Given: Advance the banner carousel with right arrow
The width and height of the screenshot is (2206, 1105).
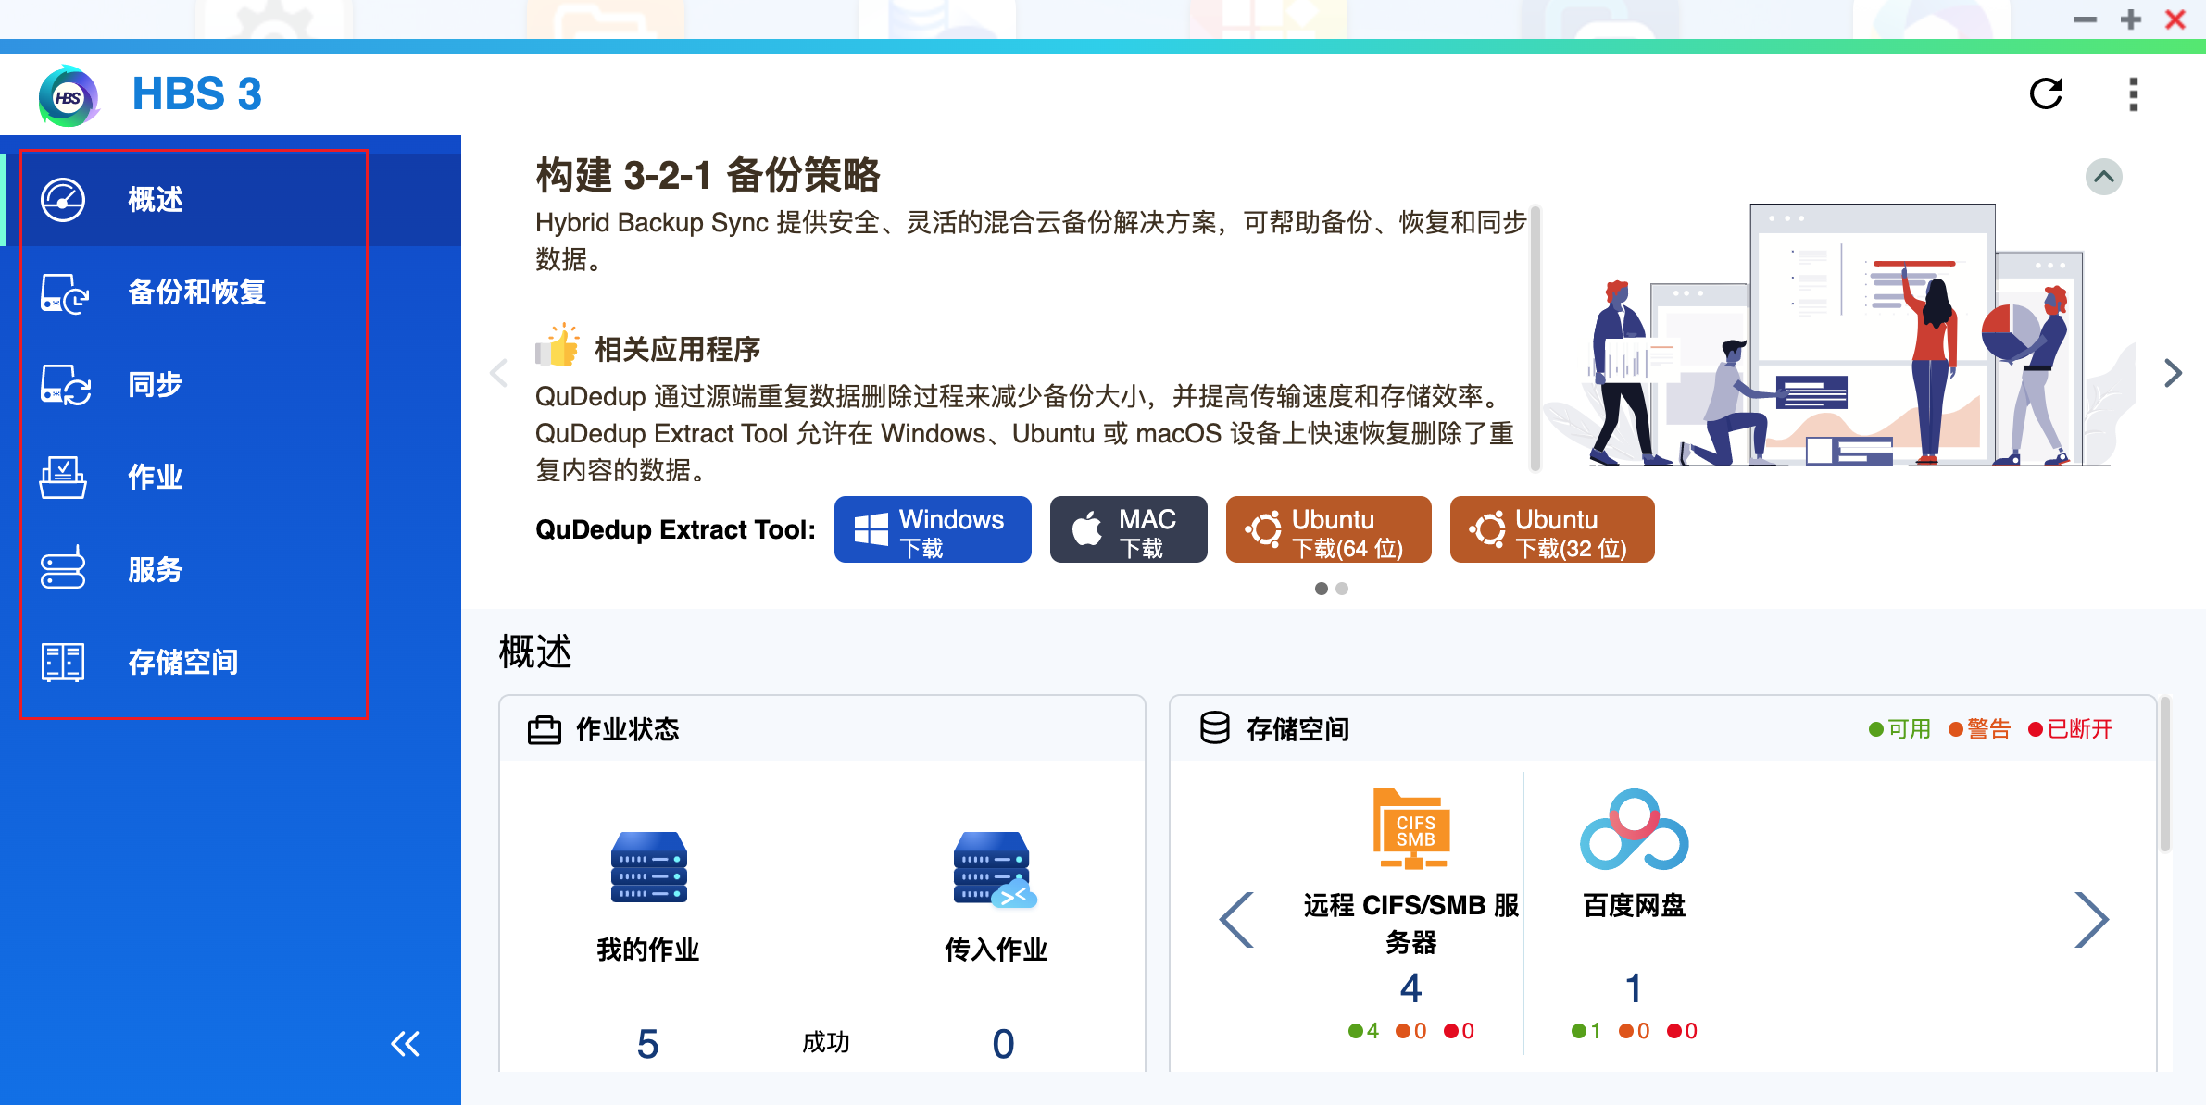Looking at the screenshot, I should tap(2173, 373).
